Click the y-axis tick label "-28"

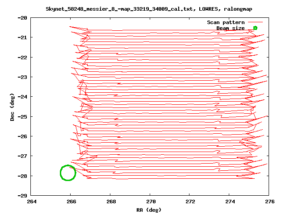point(22,176)
